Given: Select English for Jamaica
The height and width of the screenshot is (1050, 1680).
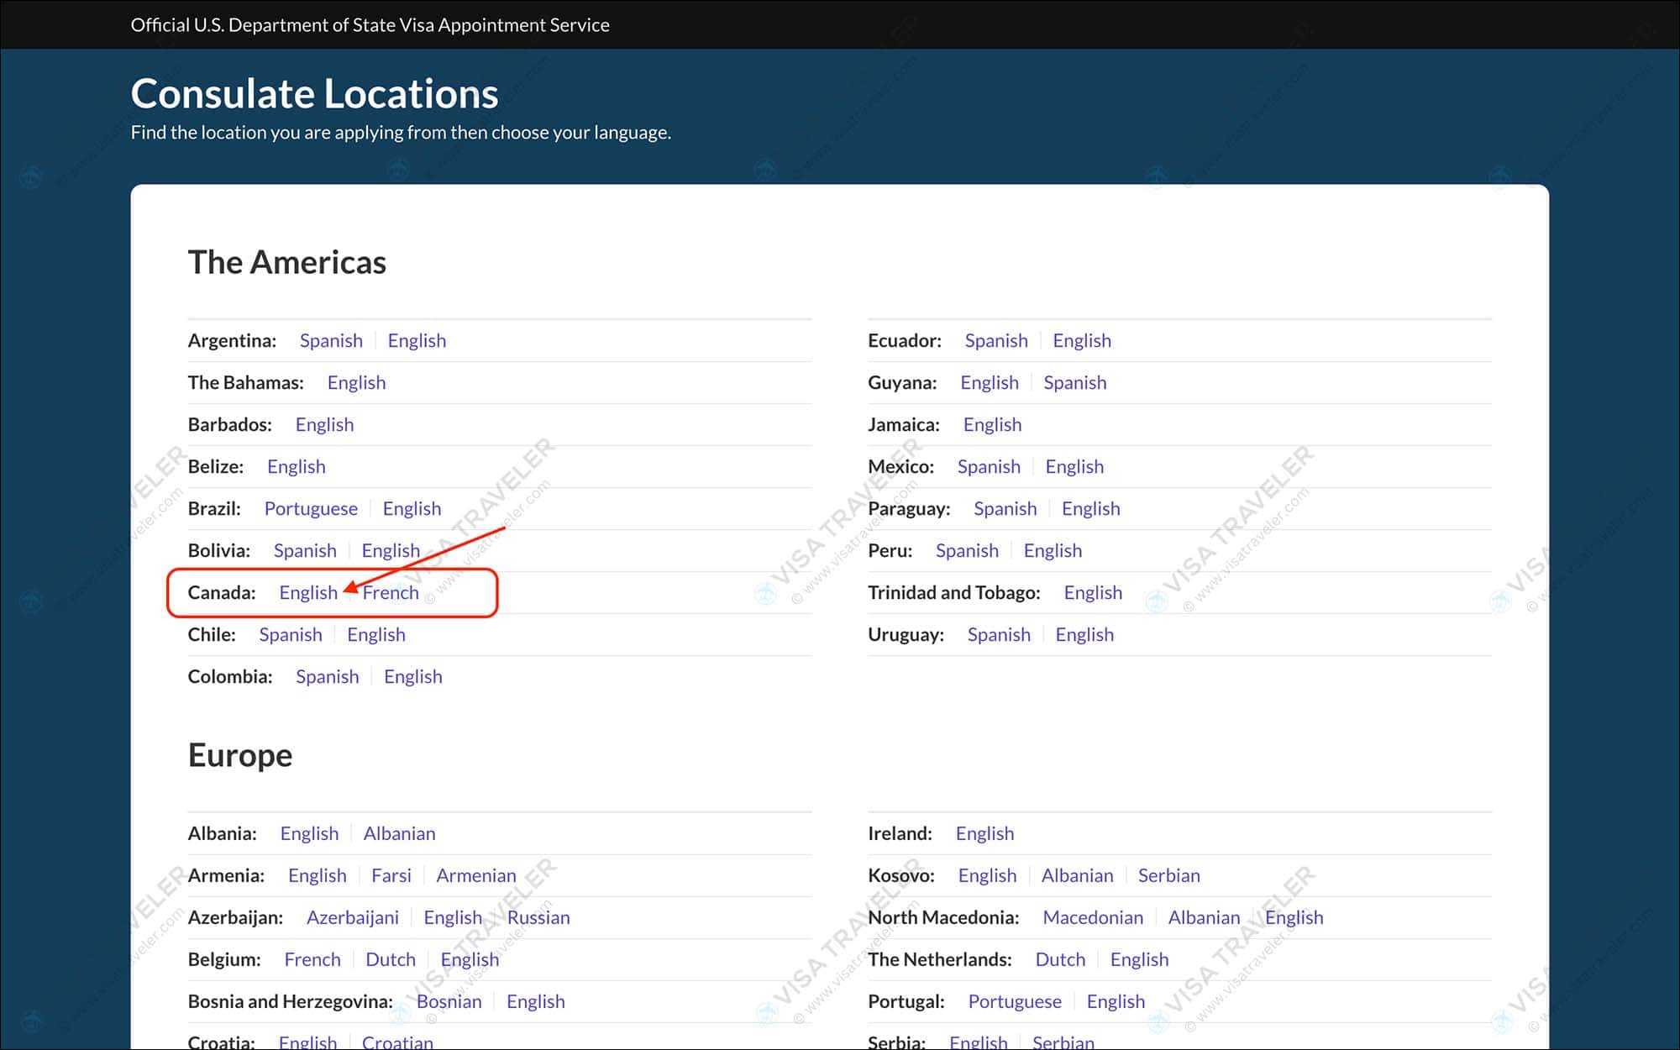Looking at the screenshot, I should 992,424.
